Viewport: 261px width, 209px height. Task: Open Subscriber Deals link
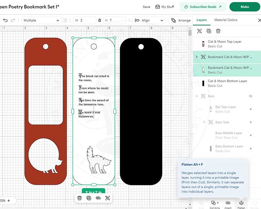203,7
